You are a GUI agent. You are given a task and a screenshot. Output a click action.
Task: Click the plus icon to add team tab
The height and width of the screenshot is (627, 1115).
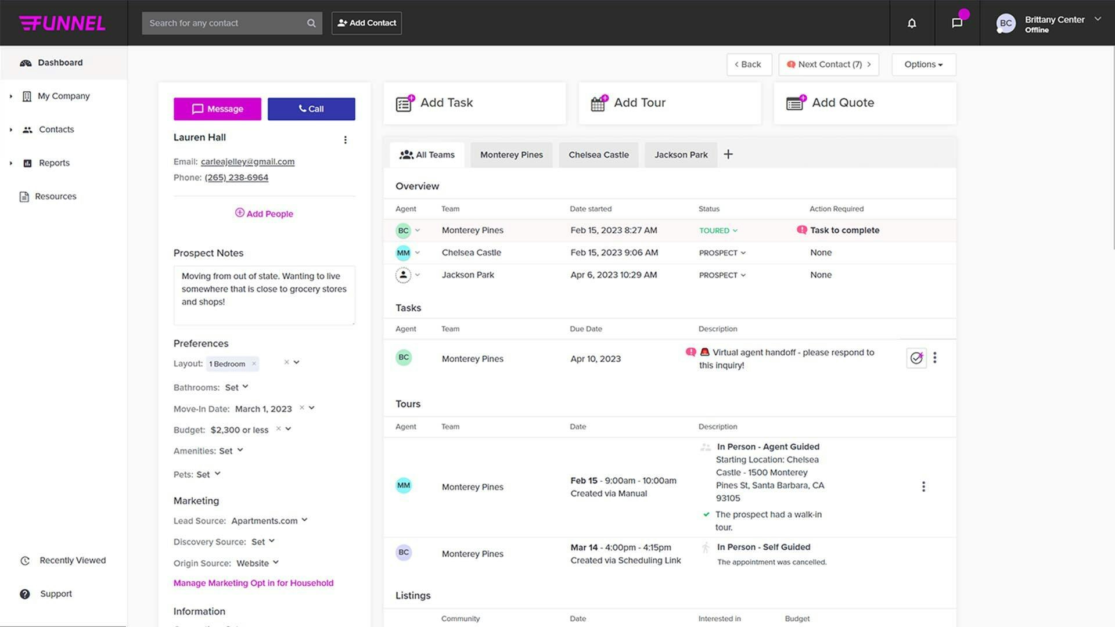[x=728, y=154]
